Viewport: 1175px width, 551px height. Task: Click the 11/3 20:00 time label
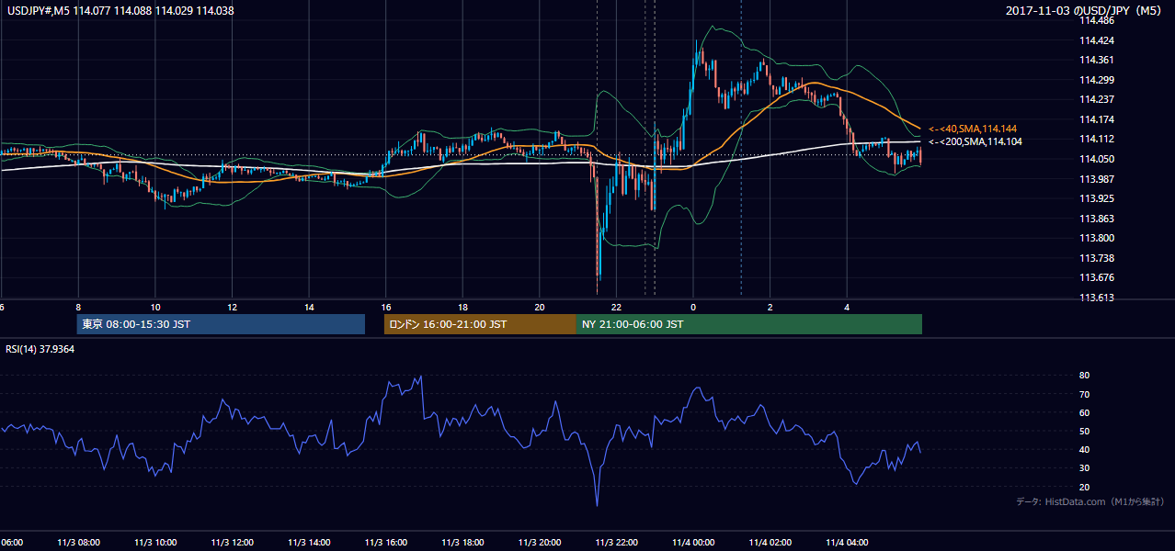tap(540, 543)
